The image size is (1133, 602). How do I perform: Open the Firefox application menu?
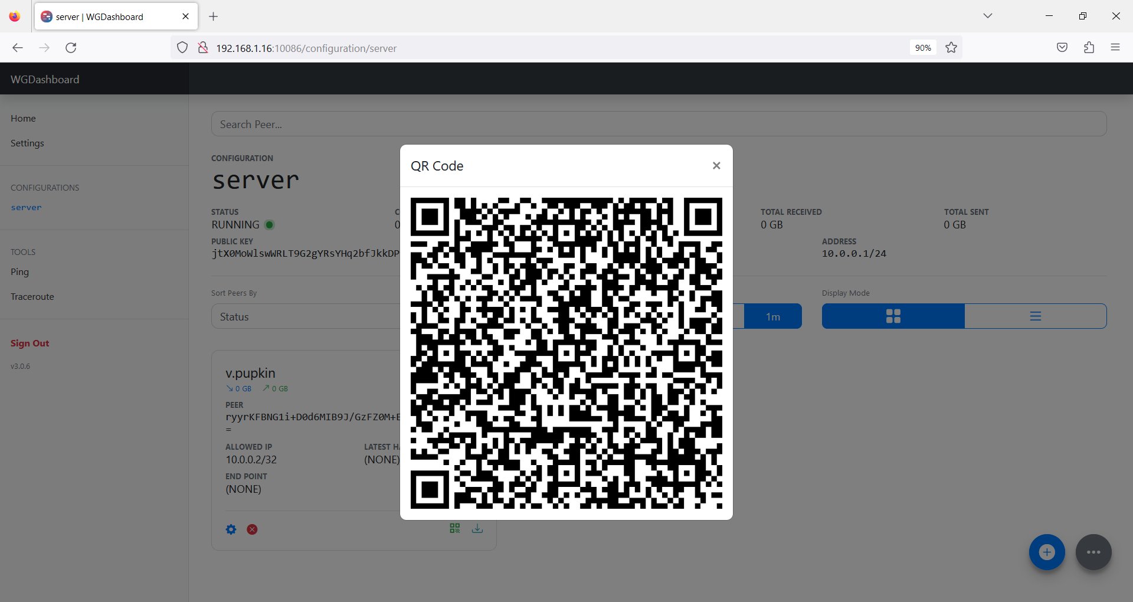1115,48
